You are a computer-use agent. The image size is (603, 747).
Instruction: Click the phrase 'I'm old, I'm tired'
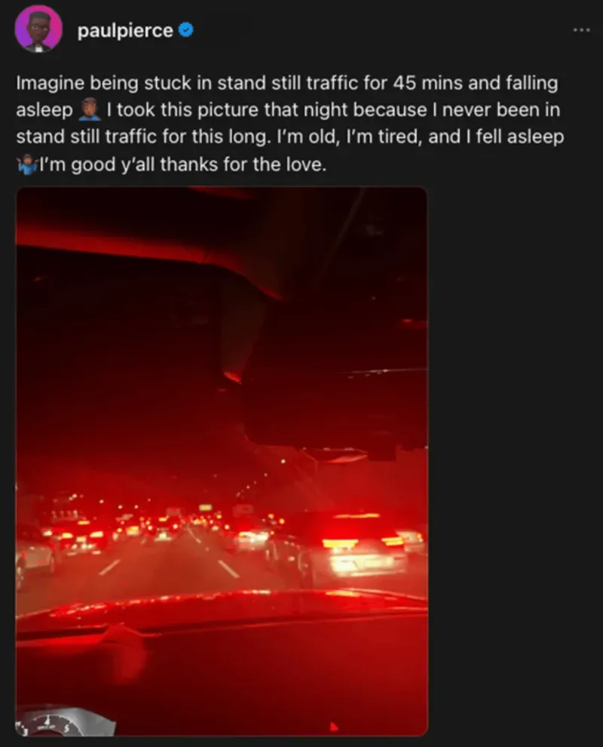coord(349,137)
